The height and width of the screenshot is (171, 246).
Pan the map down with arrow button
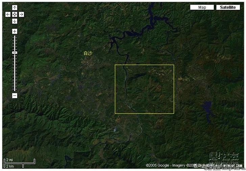[x=15, y=21]
